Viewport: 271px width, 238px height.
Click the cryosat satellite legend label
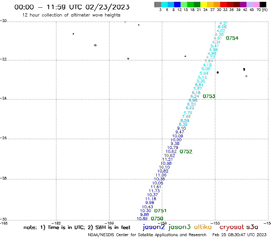coord(231,227)
